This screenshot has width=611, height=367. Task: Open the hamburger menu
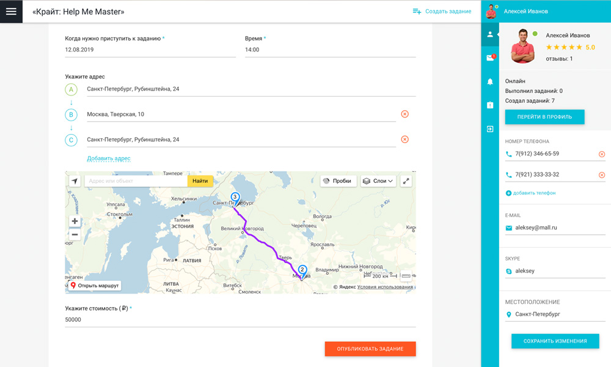(11, 12)
